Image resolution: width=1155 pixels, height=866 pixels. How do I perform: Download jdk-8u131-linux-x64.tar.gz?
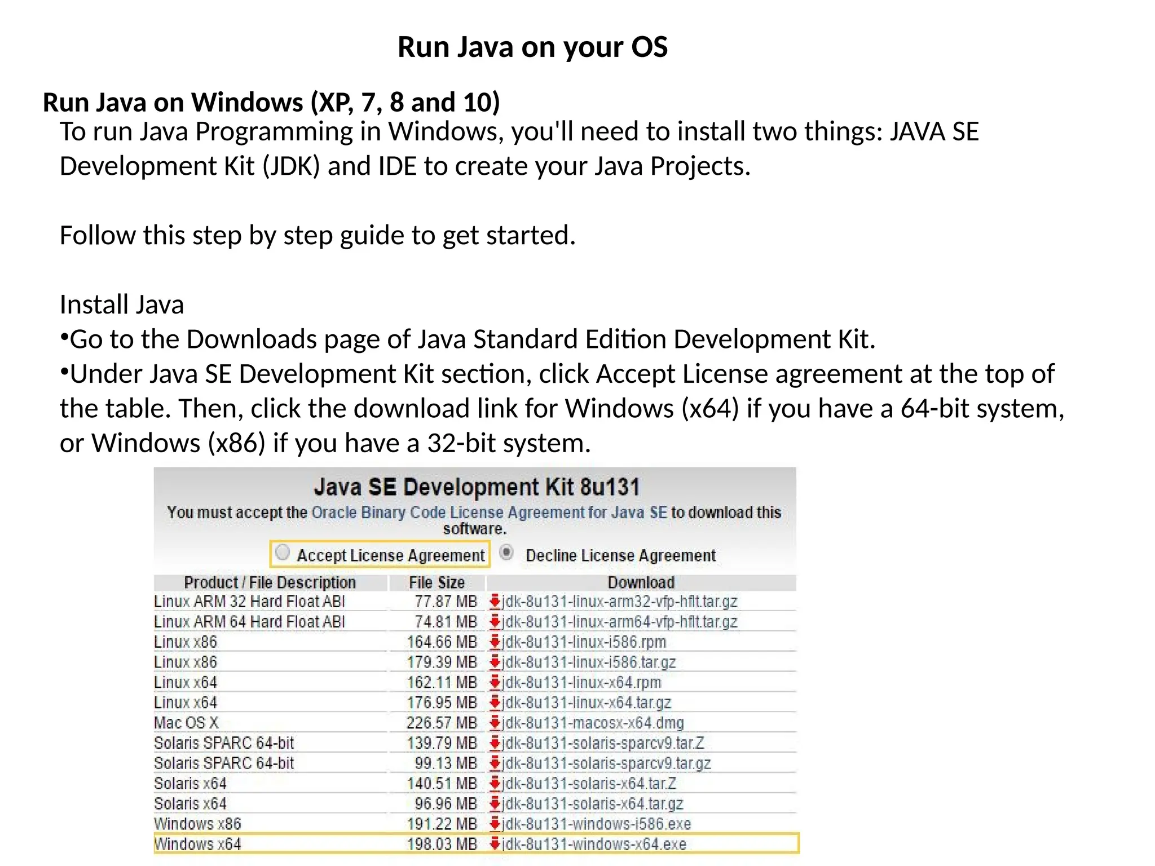587,702
